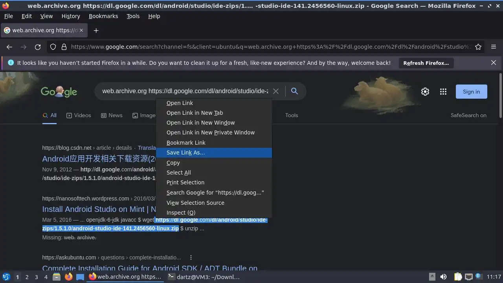Open the volume control in tray
The height and width of the screenshot is (283, 503).
[x=443, y=277]
